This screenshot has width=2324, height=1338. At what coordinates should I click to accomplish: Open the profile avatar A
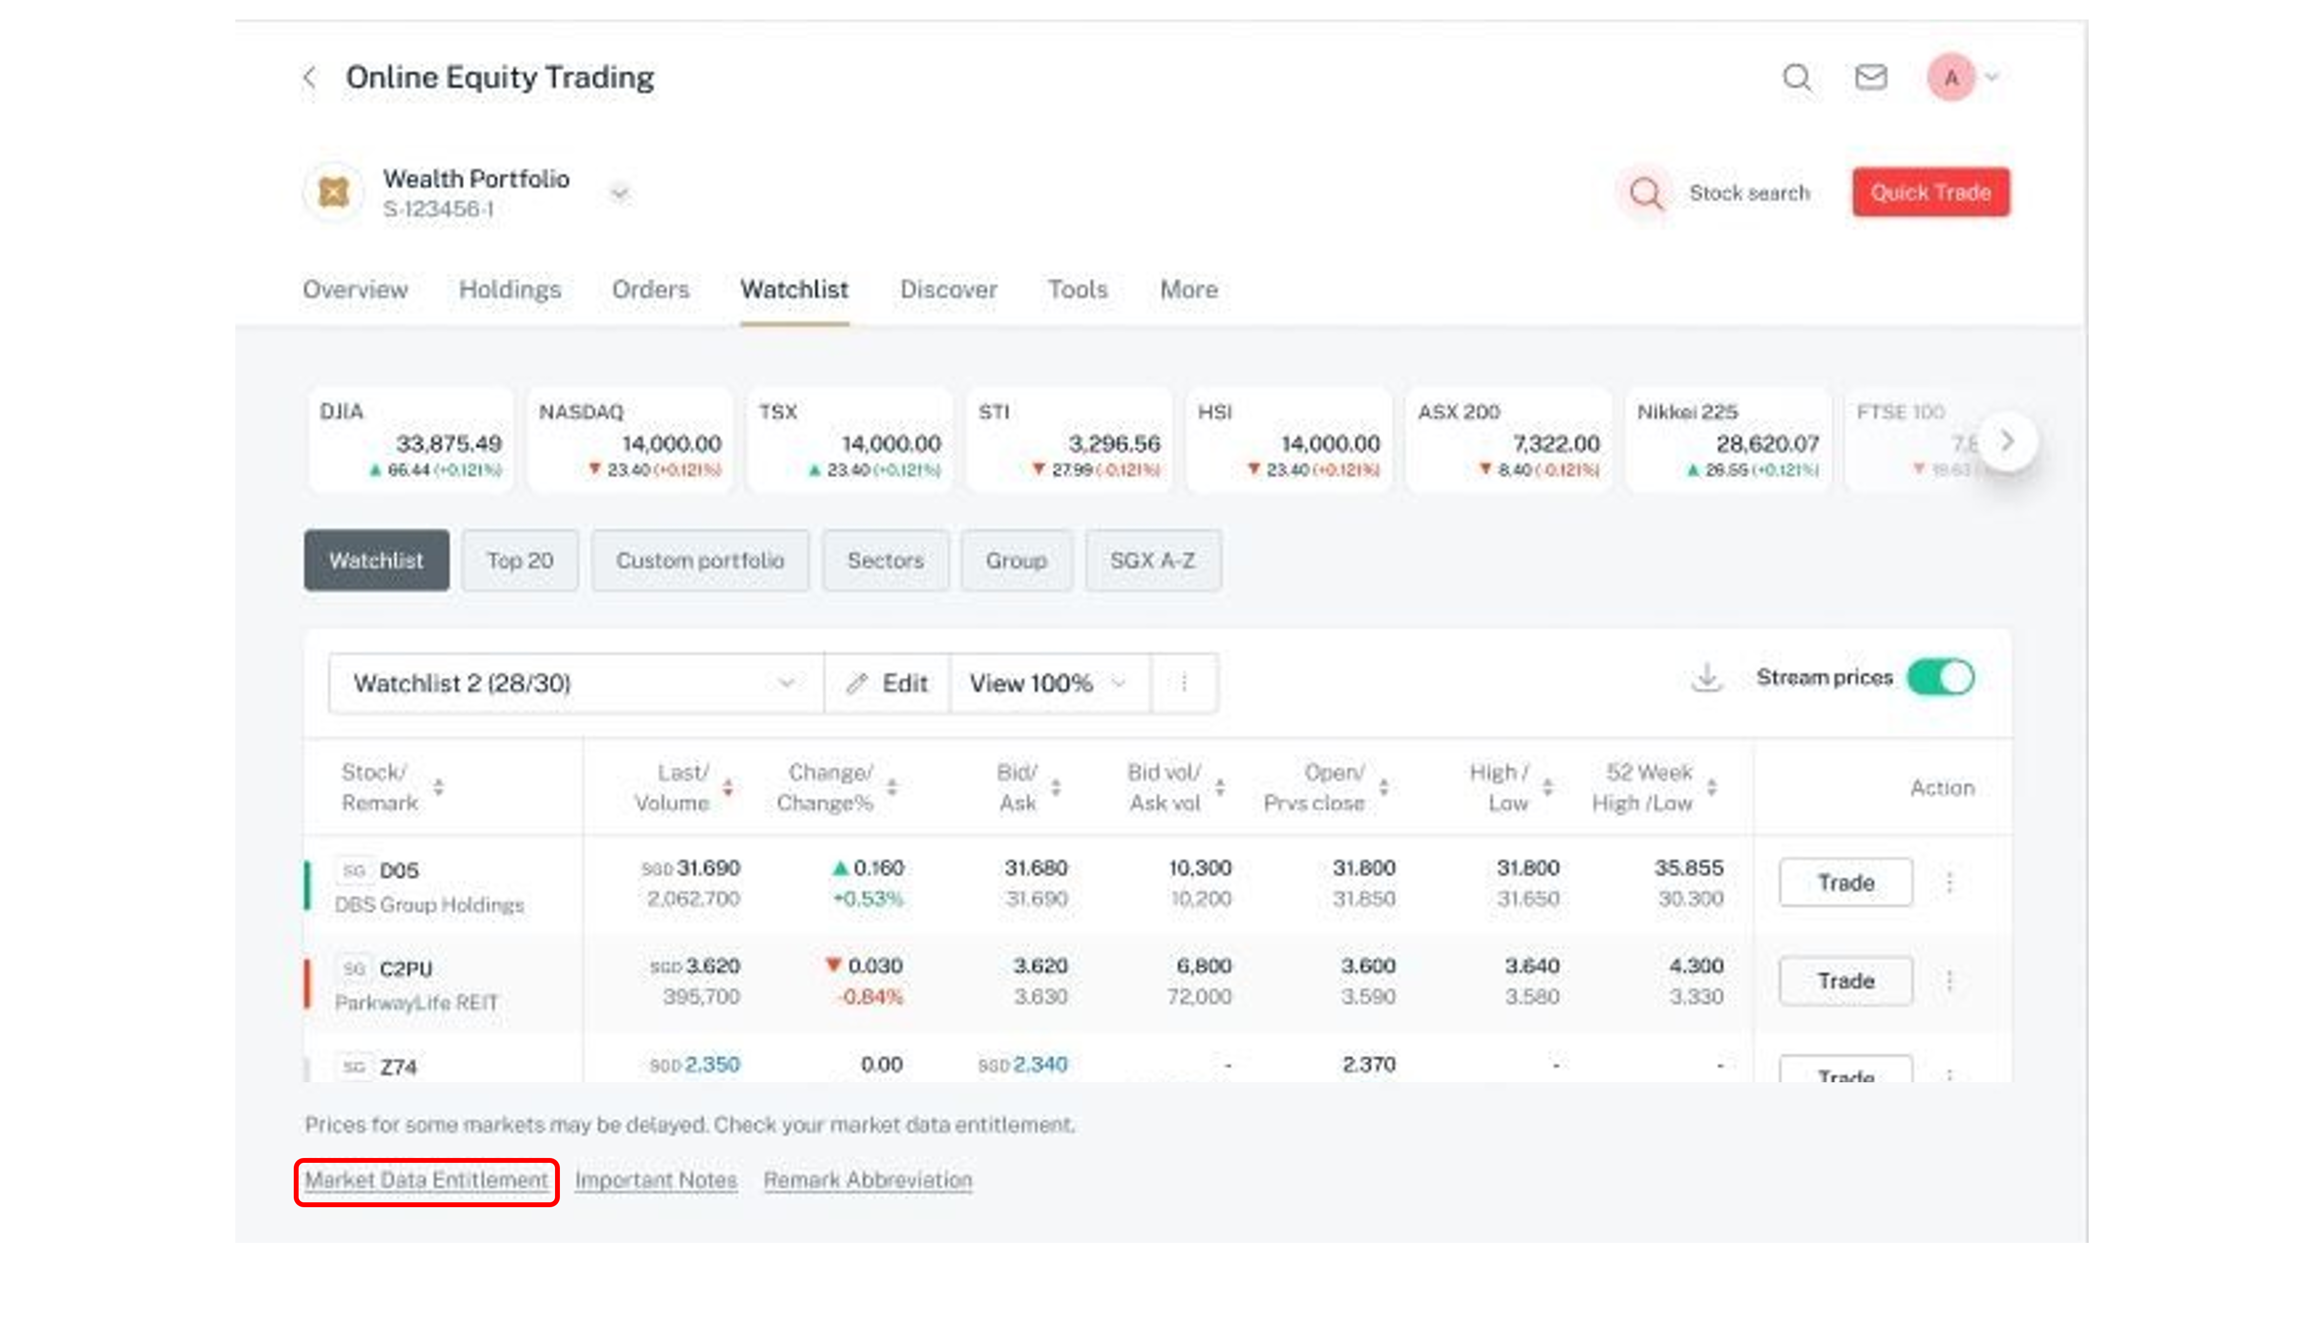pyautogui.click(x=1951, y=77)
